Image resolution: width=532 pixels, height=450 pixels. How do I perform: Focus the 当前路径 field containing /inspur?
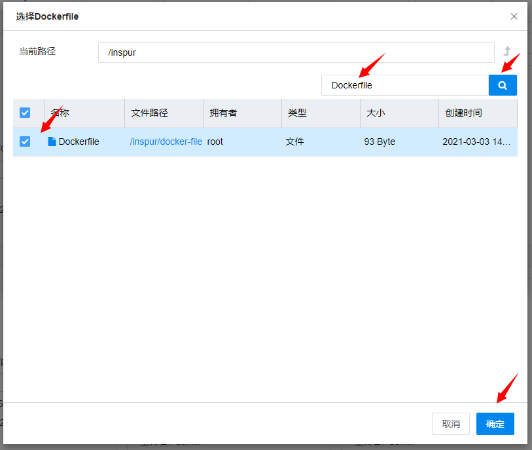[x=296, y=52]
